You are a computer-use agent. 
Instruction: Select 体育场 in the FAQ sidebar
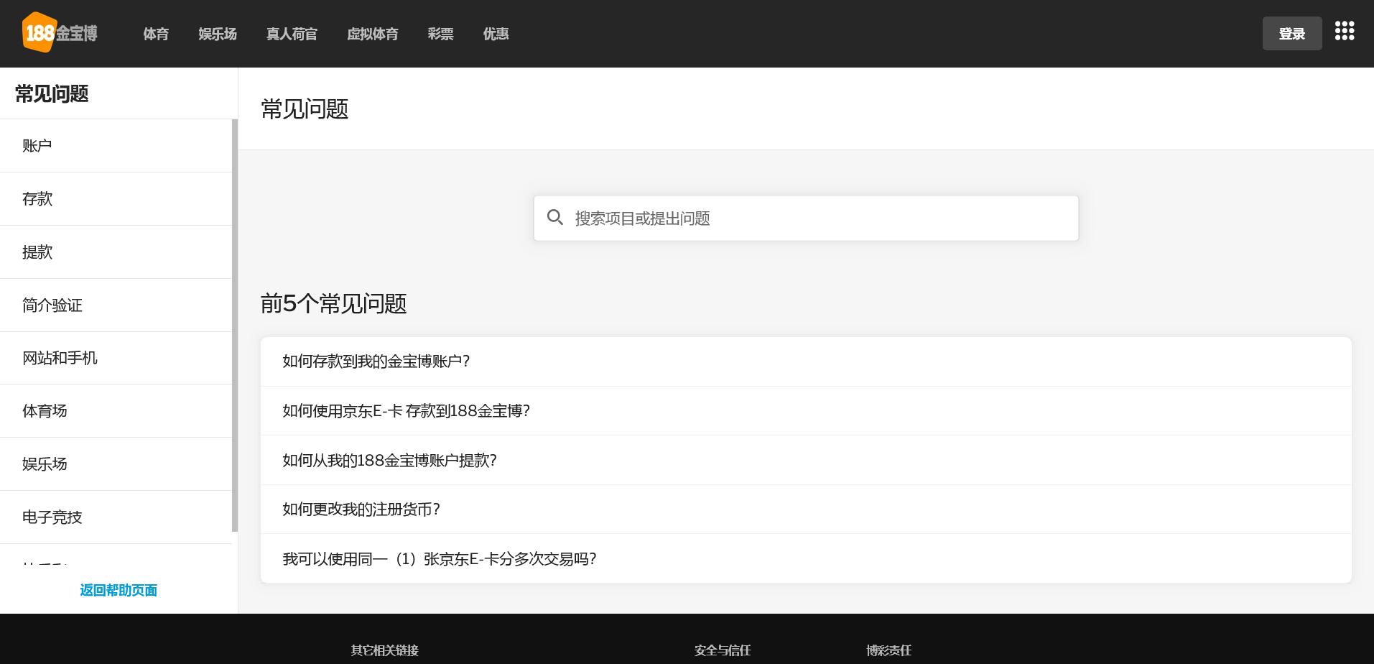coord(116,411)
